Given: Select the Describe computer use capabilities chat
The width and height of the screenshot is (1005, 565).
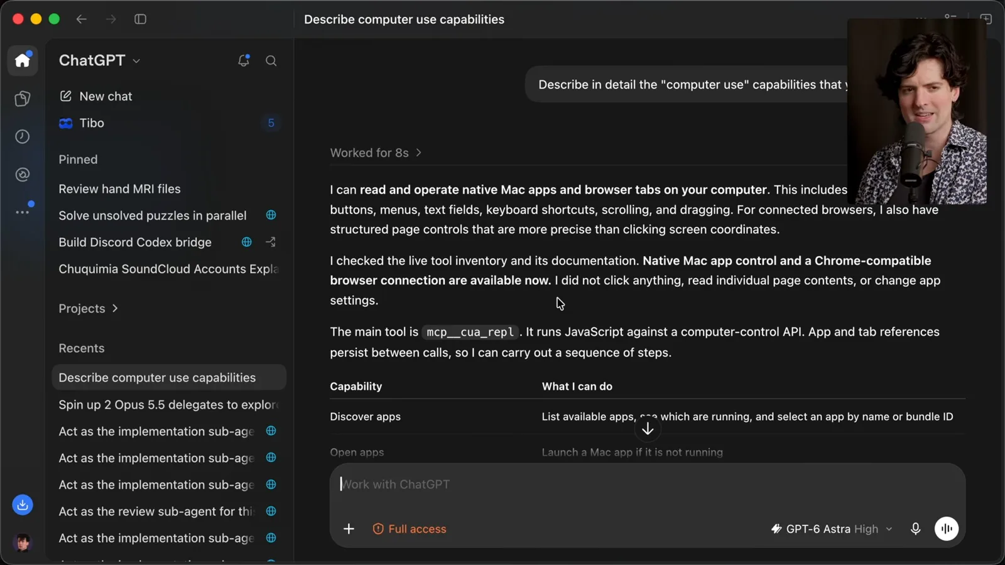Looking at the screenshot, I should click(168, 377).
